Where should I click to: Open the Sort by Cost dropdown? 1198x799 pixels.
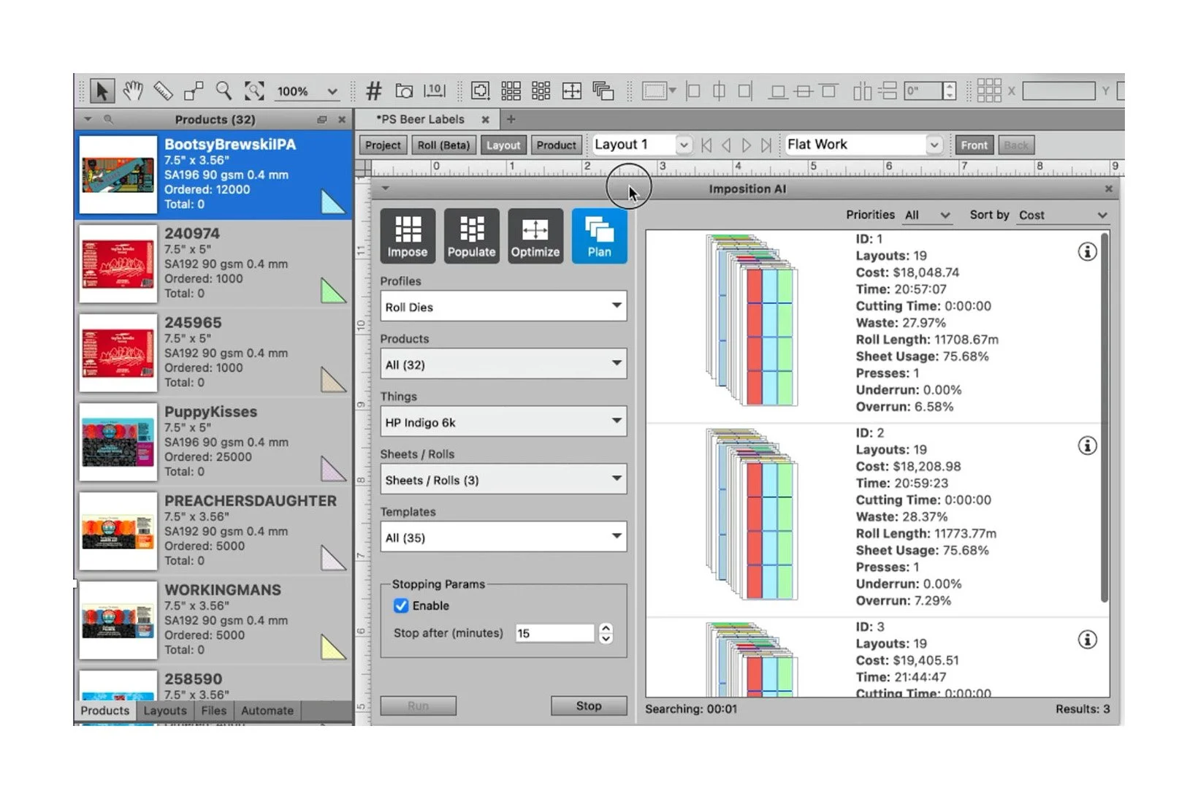(1063, 215)
